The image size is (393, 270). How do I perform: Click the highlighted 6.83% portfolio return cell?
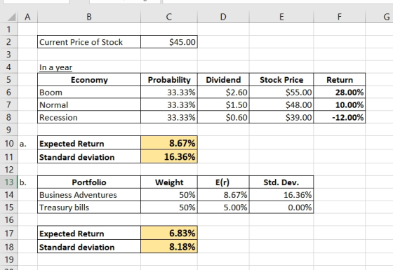169,233
